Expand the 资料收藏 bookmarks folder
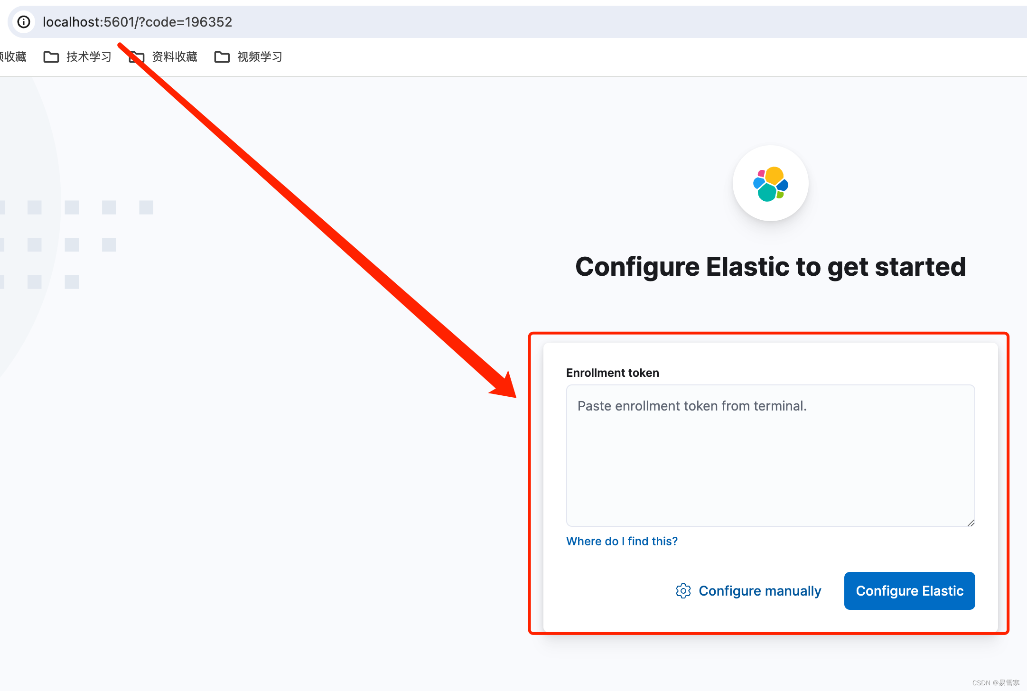Screen dimensions: 1027x691 175,56
